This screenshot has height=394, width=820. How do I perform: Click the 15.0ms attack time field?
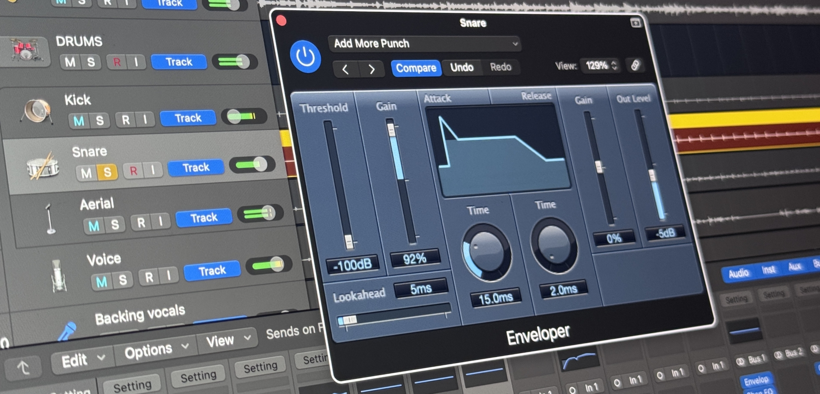pyautogui.click(x=495, y=298)
